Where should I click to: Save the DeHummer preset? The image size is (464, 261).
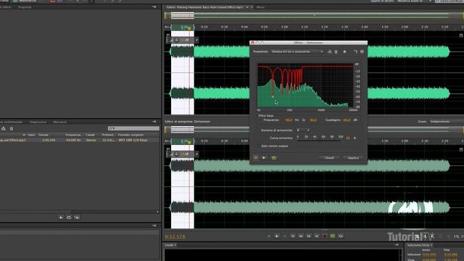click(x=330, y=51)
